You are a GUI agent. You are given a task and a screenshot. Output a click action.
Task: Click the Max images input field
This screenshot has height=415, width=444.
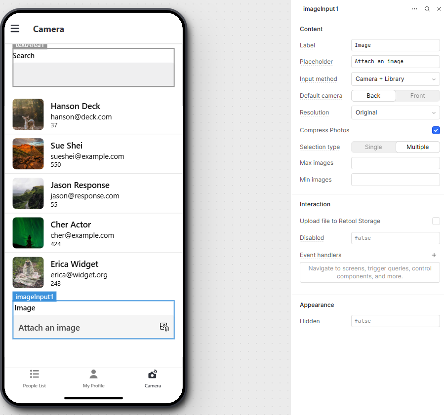point(395,163)
